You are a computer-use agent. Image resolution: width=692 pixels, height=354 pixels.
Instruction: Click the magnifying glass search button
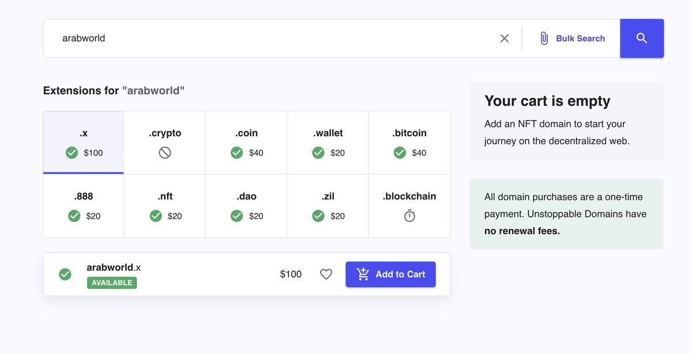click(642, 39)
